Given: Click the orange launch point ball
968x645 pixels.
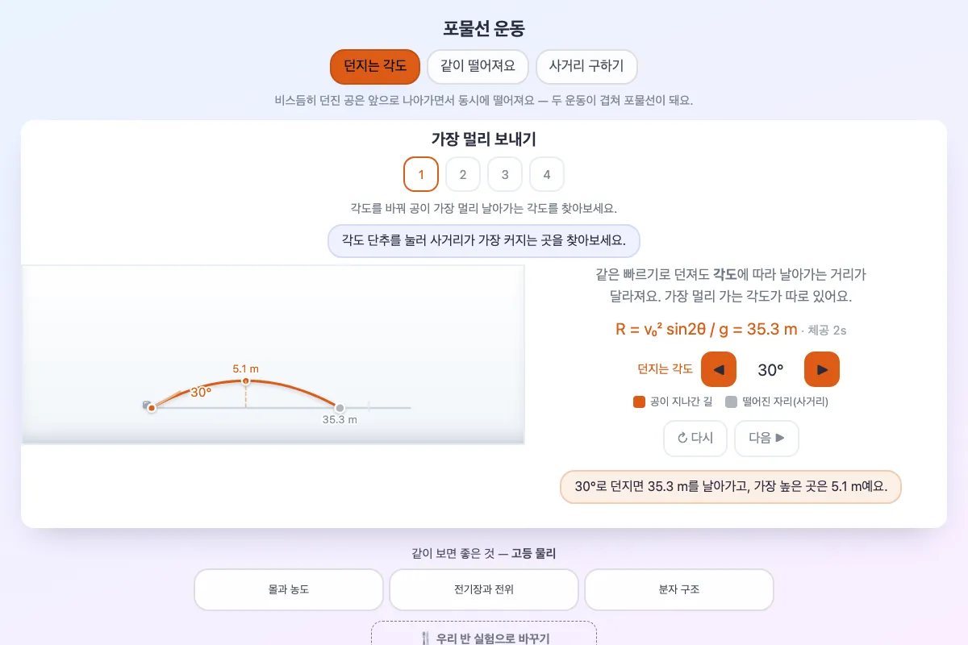Looking at the screenshot, I should tap(151, 408).
